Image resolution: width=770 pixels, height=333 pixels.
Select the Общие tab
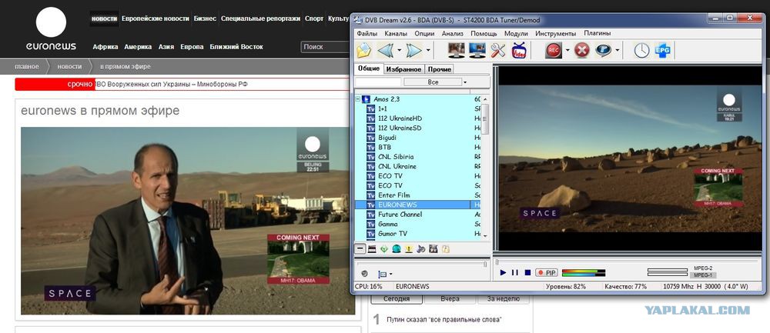tap(368, 68)
